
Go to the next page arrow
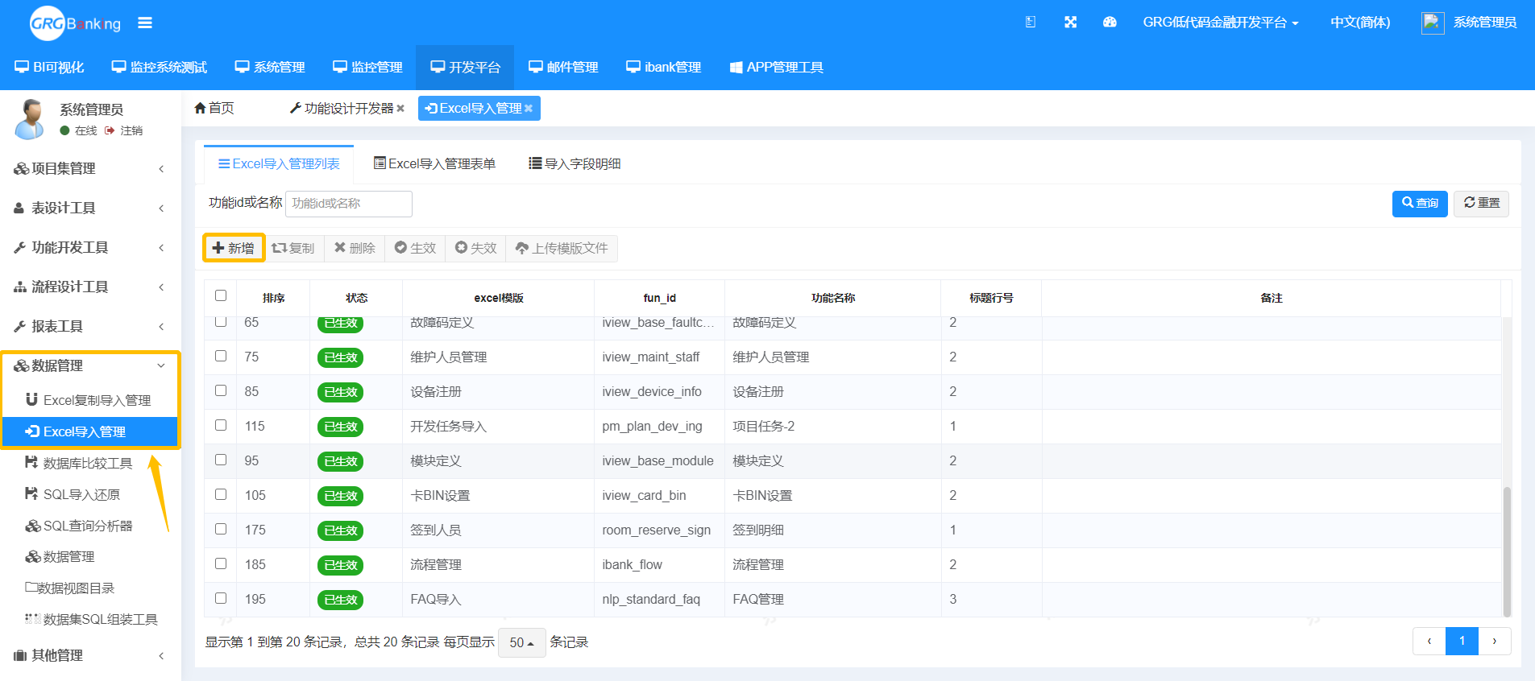click(1495, 642)
